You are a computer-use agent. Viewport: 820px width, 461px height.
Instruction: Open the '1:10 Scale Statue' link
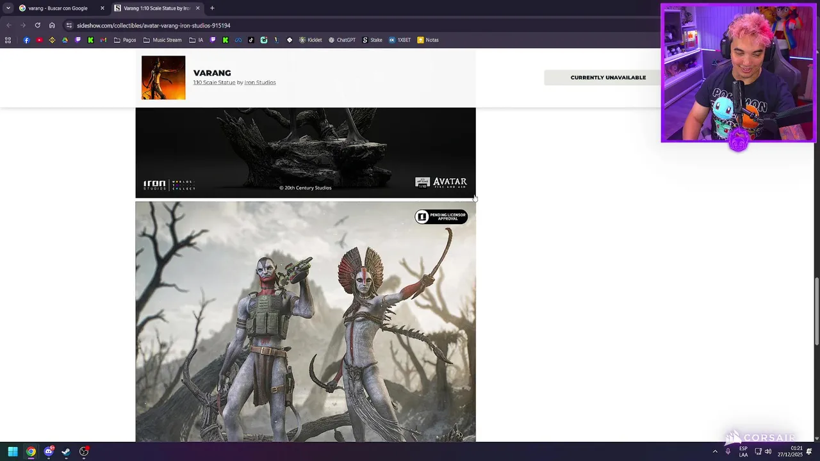[214, 83]
